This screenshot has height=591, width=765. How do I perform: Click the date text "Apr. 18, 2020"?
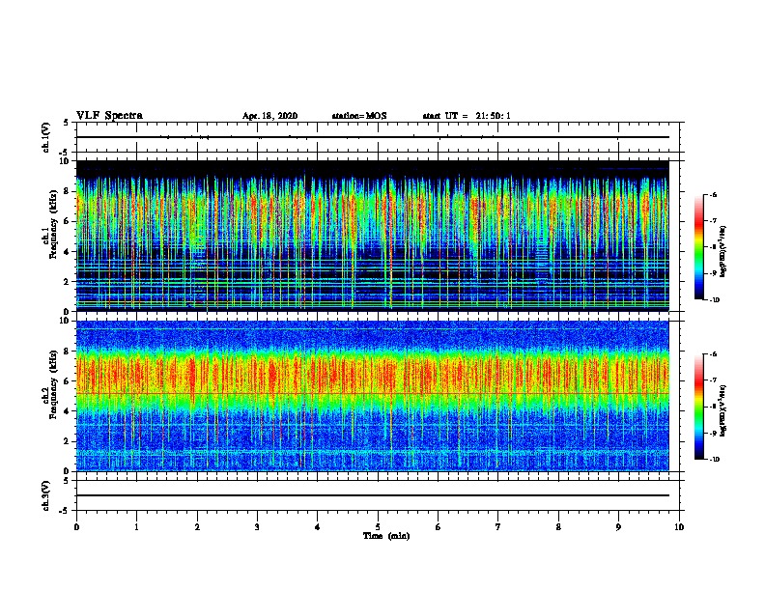[269, 116]
